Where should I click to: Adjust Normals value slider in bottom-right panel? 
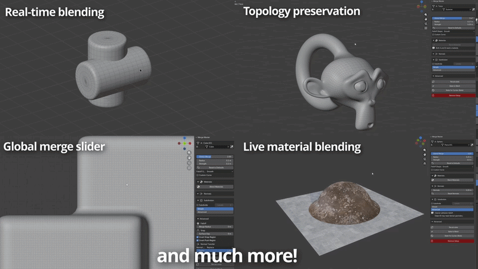(x=452, y=190)
